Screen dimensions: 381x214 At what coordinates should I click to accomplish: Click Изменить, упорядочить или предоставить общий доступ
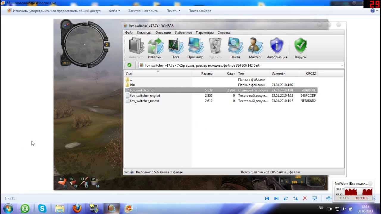(x=54, y=11)
